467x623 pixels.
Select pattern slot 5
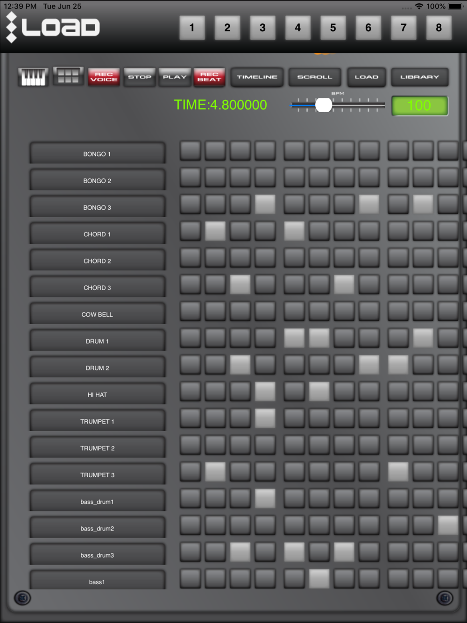click(333, 28)
